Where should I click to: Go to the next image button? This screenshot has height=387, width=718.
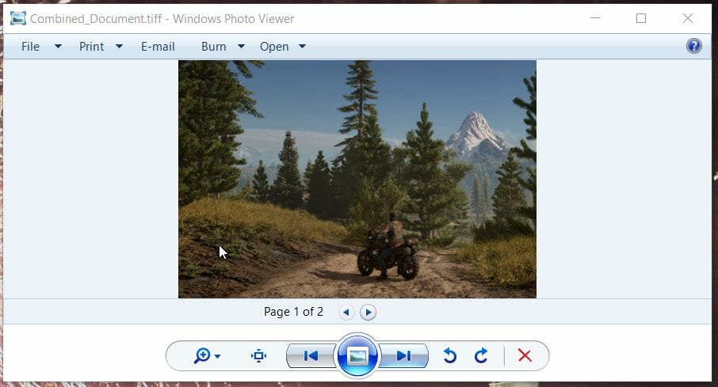pyautogui.click(x=403, y=355)
